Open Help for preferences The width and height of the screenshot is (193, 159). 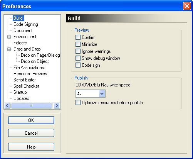coord(31,147)
